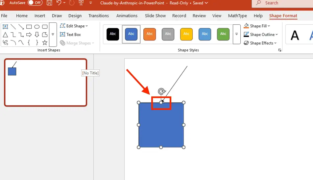Click the Save icon in title bar
The height and width of the screenshot is (180, 313).
tap(49, 3)
